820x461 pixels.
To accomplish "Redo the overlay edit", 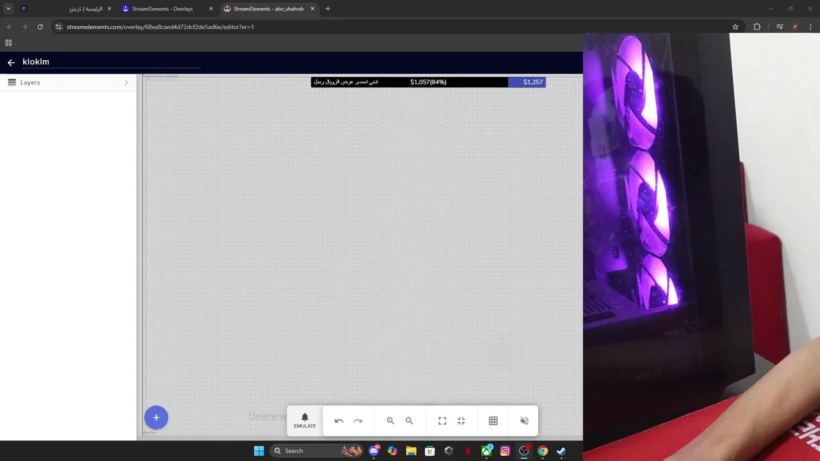I will pyautogui.click(x=358, y=421).
